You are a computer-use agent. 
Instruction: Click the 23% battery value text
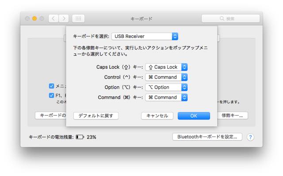92,137
